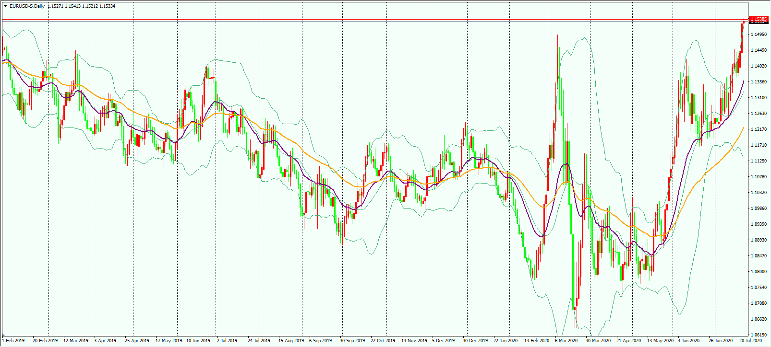Click the EURUSD-S,Daily chart title

point(27,6)
